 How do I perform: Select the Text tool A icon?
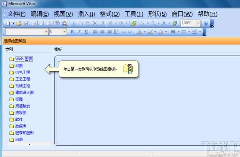164,23
